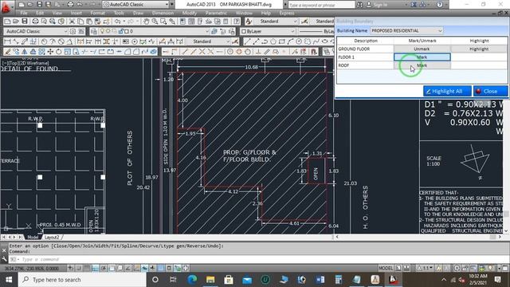Image resolution: width=510 pixels, height=287 pixels.
Task: Click the keyword search box in title bar
Action: 321,5
